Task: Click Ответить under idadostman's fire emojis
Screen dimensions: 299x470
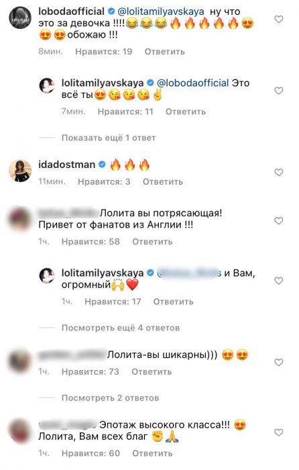Action: click(162, 182)
